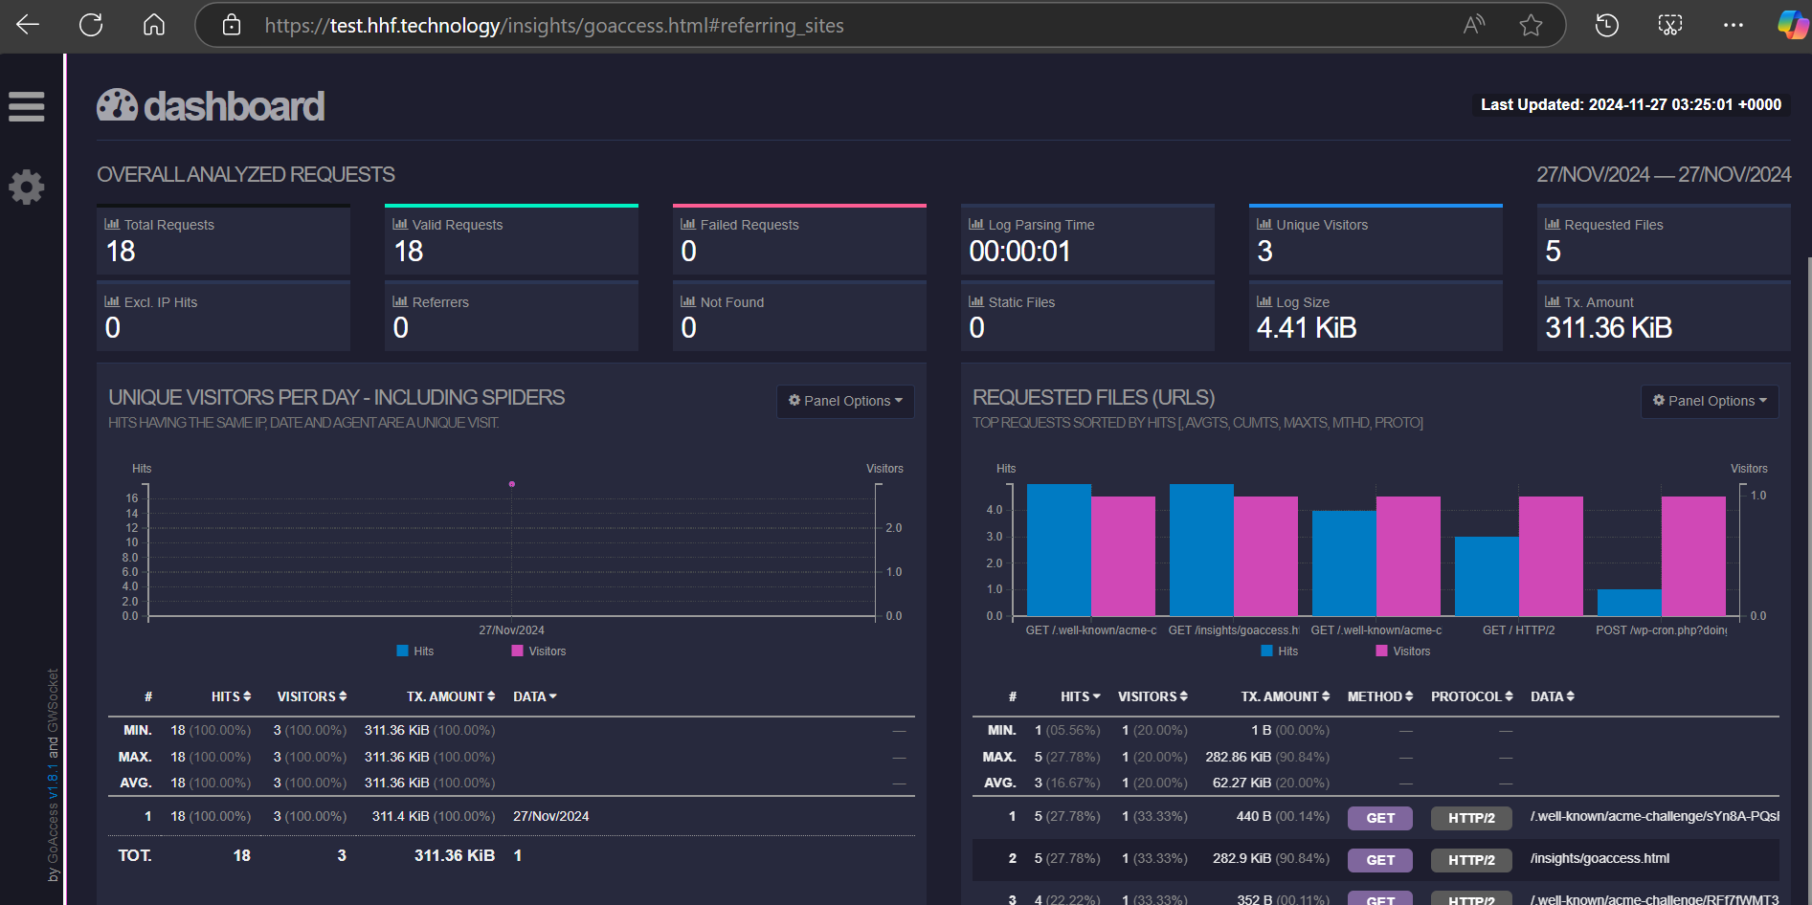
Task: Go to the browser home page
Action: tap(154, 25)
